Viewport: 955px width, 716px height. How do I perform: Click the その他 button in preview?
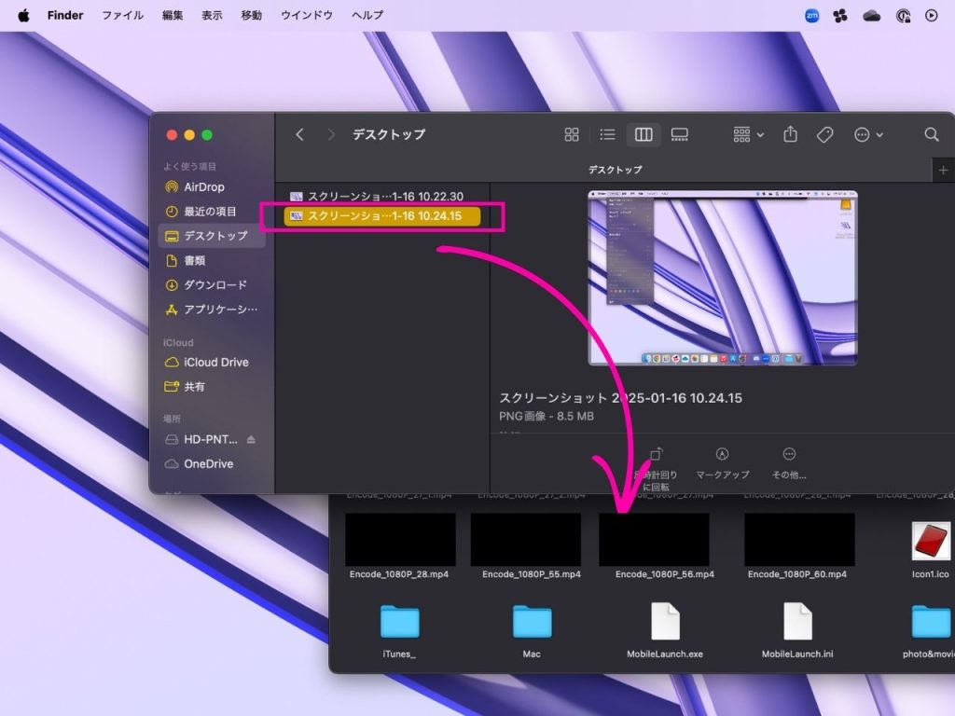pyautogui.click(x=789, y=462)
